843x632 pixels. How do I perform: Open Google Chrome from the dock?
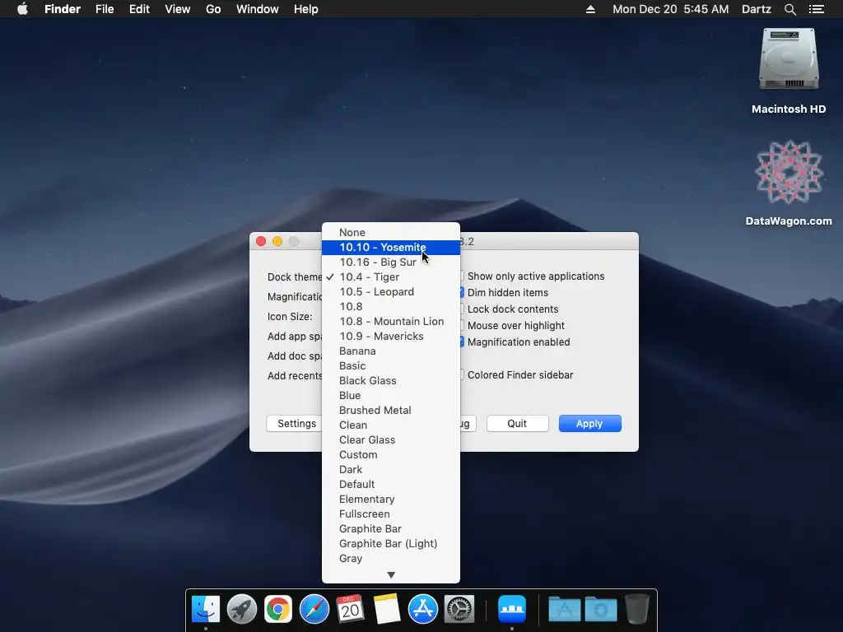278,610
